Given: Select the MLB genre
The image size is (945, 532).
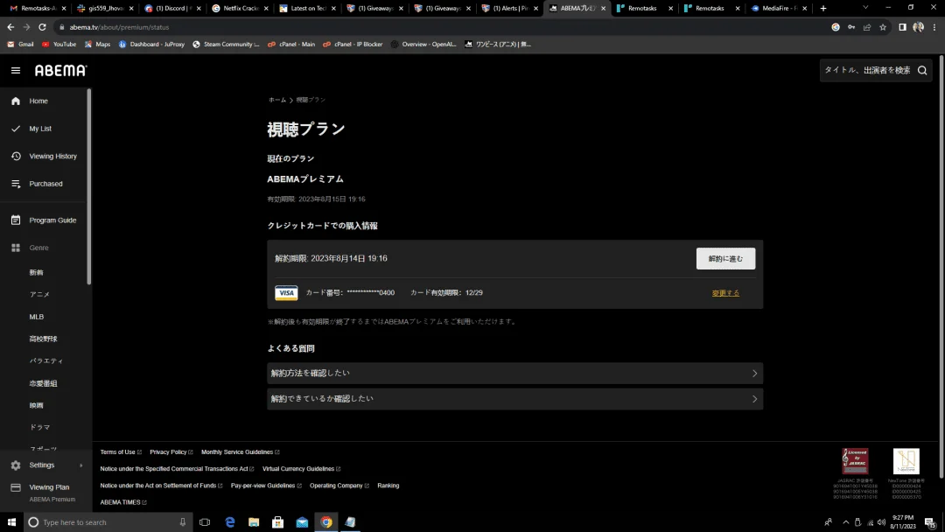Looking at the screenshot, I should [37, 317].
